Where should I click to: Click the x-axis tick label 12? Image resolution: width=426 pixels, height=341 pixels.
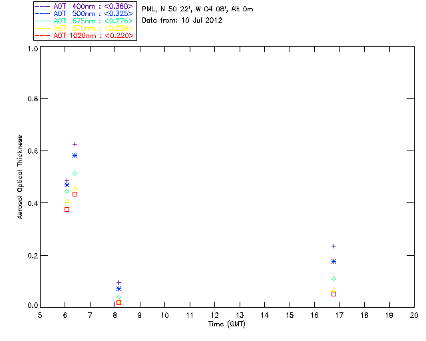(214, 315)
